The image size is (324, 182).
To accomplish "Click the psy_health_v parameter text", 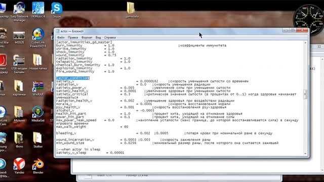I will pyautogui.click(x=68, y=107).
